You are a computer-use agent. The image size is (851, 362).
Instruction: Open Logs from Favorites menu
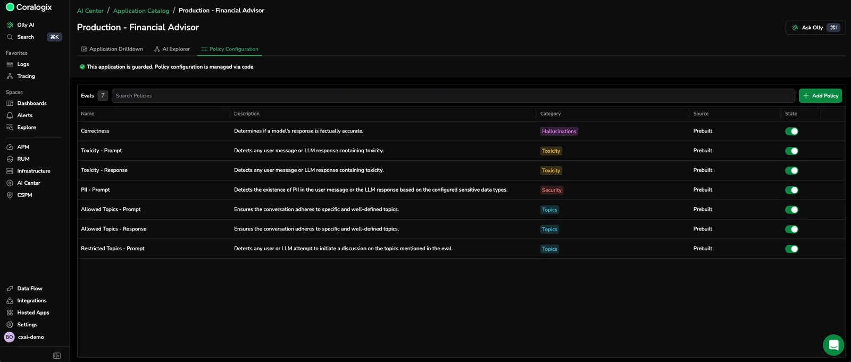point(23,64)
